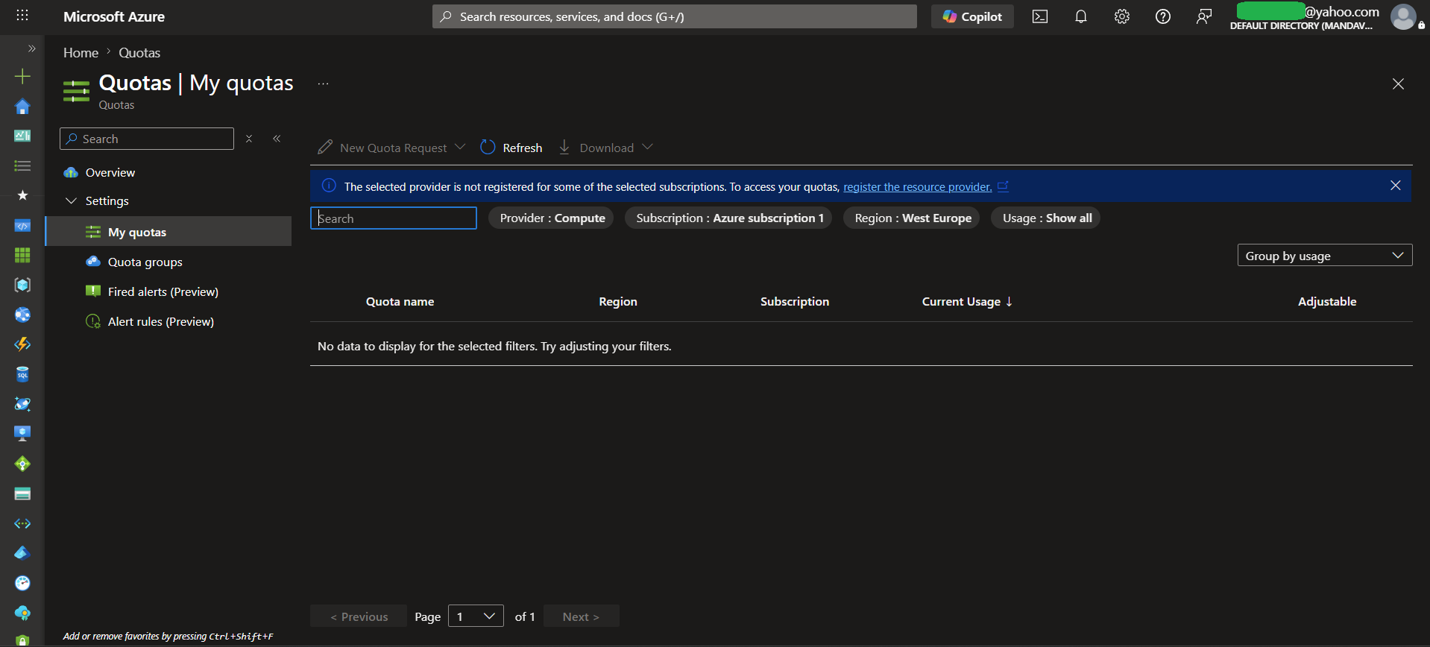
Task: Click the quota filter Search box
Action: coord(394,218)
